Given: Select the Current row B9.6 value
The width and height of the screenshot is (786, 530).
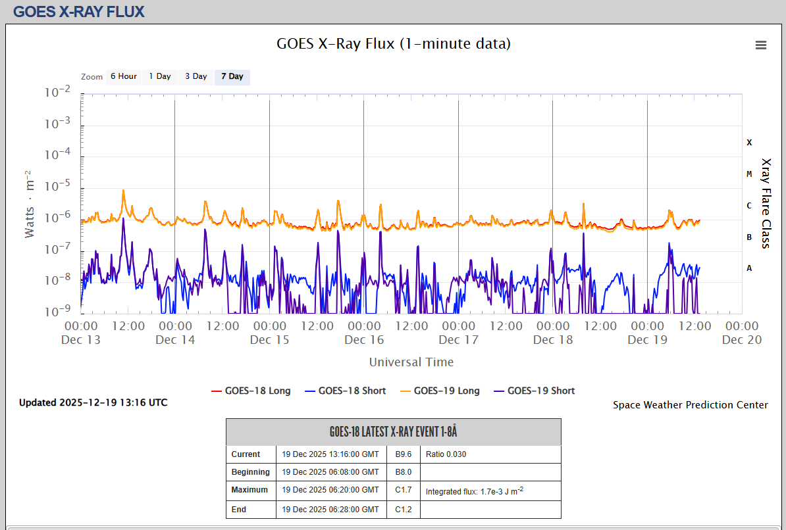Looking at the screenshot, I should point(403,454).
